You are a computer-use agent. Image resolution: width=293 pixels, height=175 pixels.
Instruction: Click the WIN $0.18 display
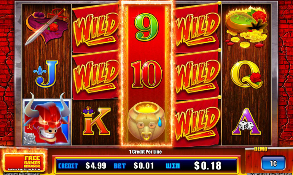coord(194,166)
